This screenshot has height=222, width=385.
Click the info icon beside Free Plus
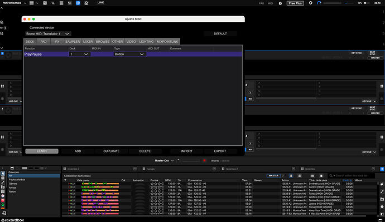[x=280, y=3]
